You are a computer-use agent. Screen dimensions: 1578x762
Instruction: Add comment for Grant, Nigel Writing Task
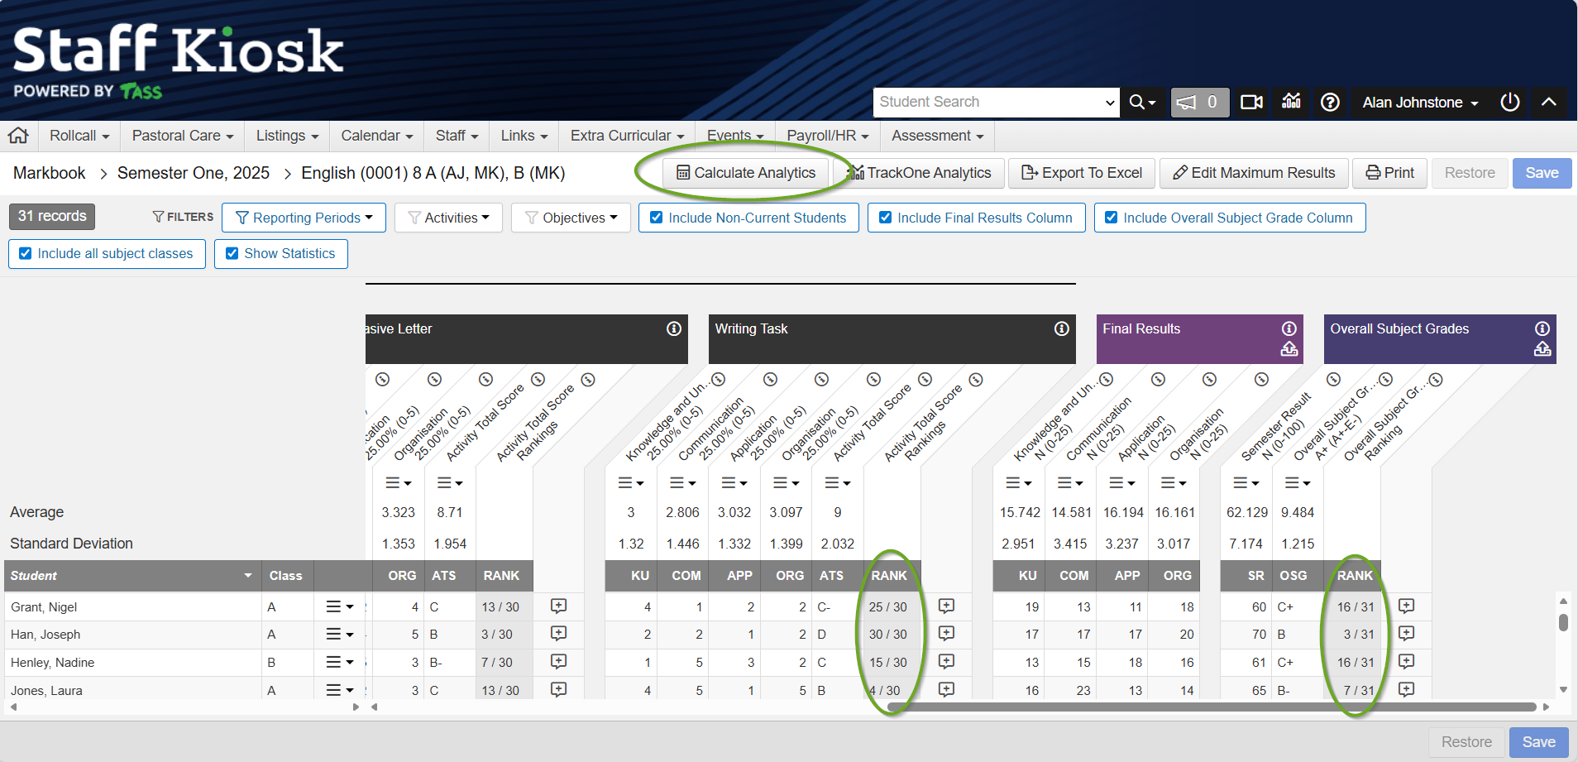[x=946, y=606]
